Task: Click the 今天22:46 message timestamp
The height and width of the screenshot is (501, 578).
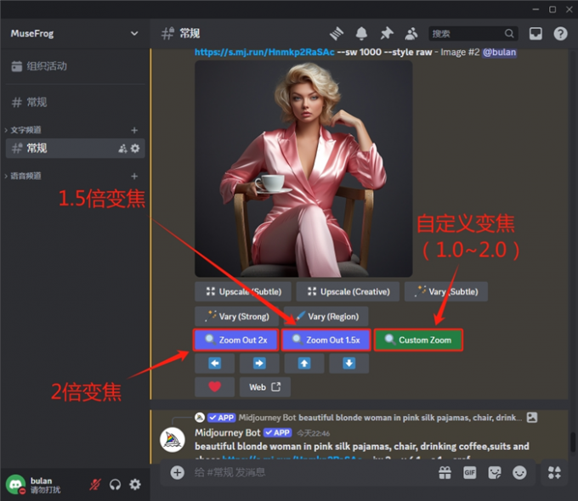Action: coord(314,433)
